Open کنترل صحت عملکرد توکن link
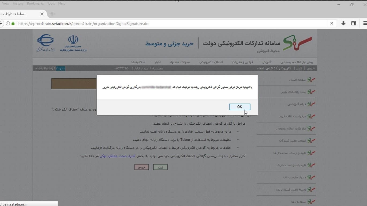 click(118, 156)
